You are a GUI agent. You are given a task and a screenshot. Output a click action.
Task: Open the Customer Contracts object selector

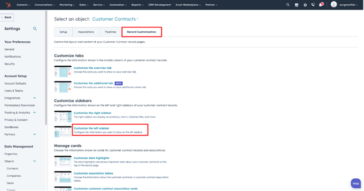115,19
